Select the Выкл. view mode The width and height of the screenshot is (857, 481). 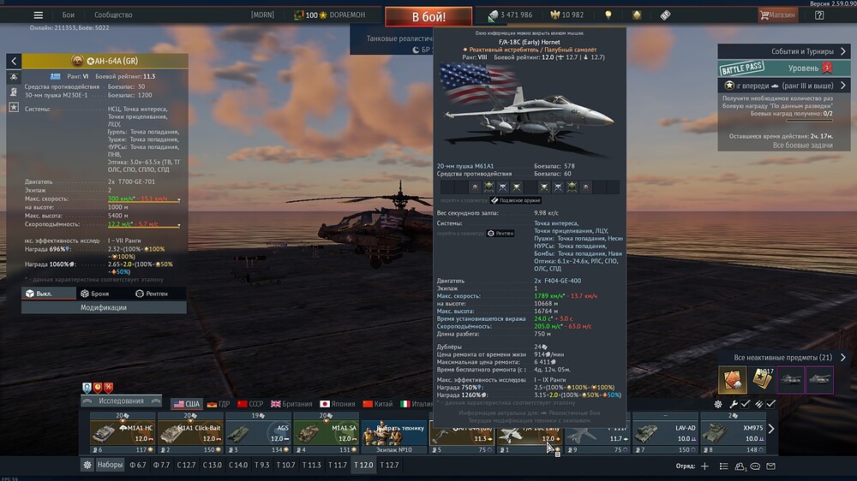tap(49, 294)
